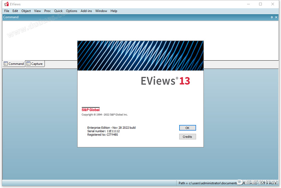This screenshot has width=281, height=188.
Task: Switch to the Capture tab
Action: tap(35, 64)
